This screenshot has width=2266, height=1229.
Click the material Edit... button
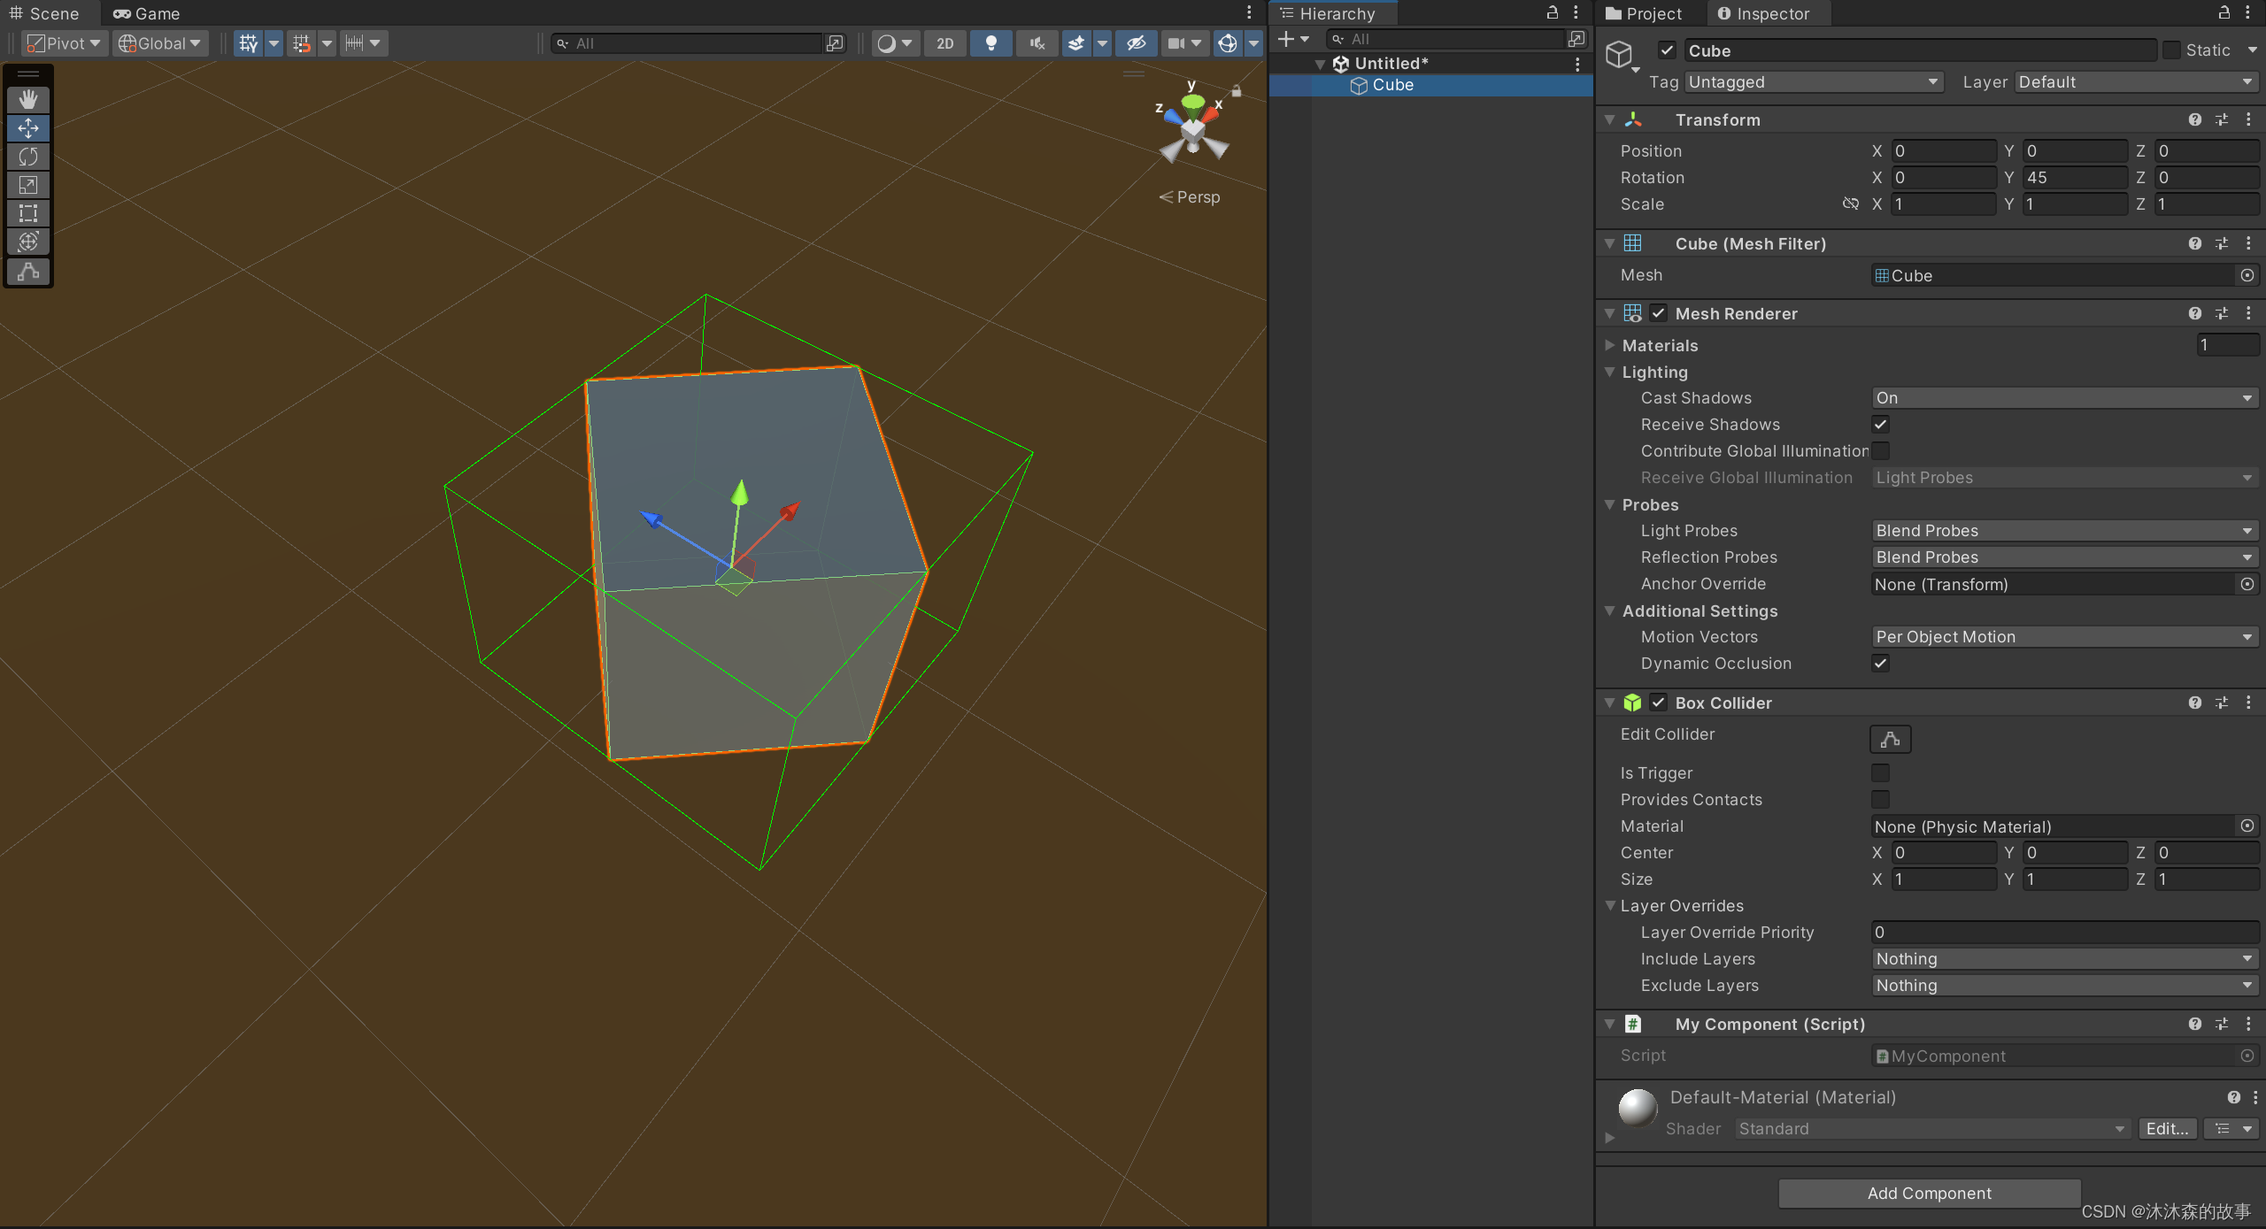[2167, 1128]
